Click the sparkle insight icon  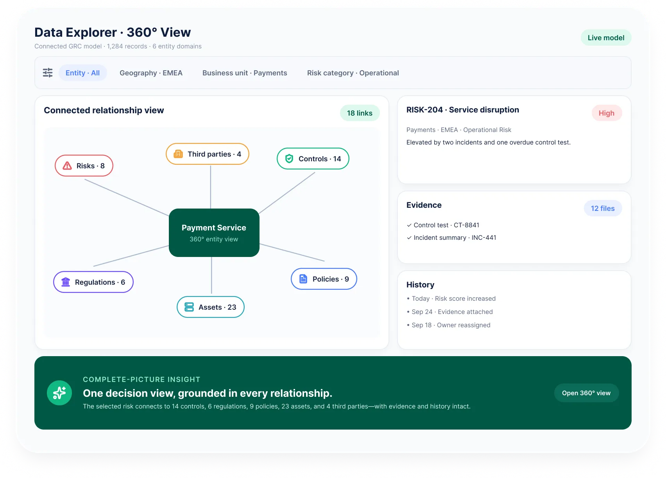[59, 393]
